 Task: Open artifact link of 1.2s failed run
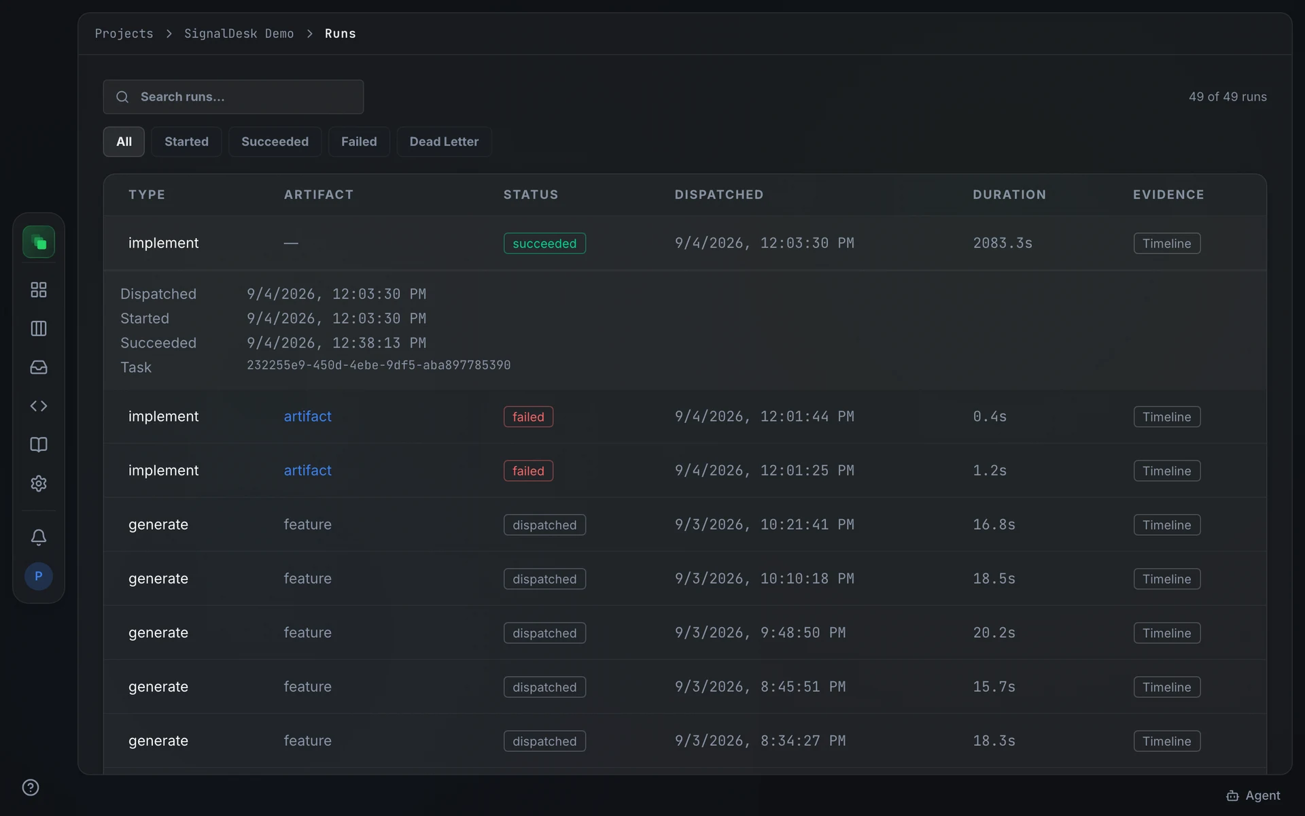pos(307,471)
